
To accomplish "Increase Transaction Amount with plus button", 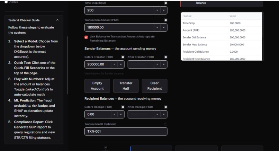I will pyautogui.click(x=164, y=27).
